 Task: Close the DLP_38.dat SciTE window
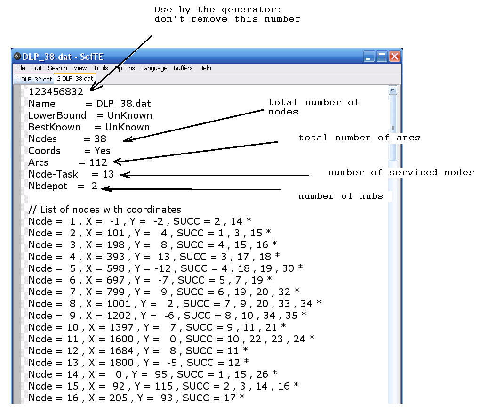pyautogui.click(x=394, y=57)
